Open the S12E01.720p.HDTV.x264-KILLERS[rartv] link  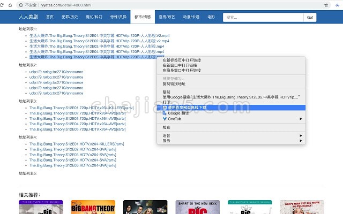click(81, 108)
